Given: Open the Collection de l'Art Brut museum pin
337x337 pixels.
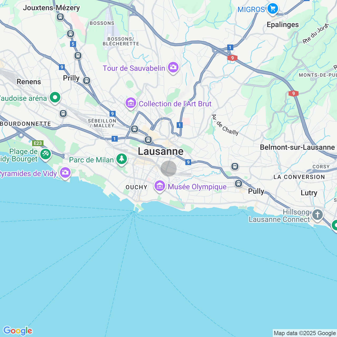Looking at the screenshot, I should (131, 103).
